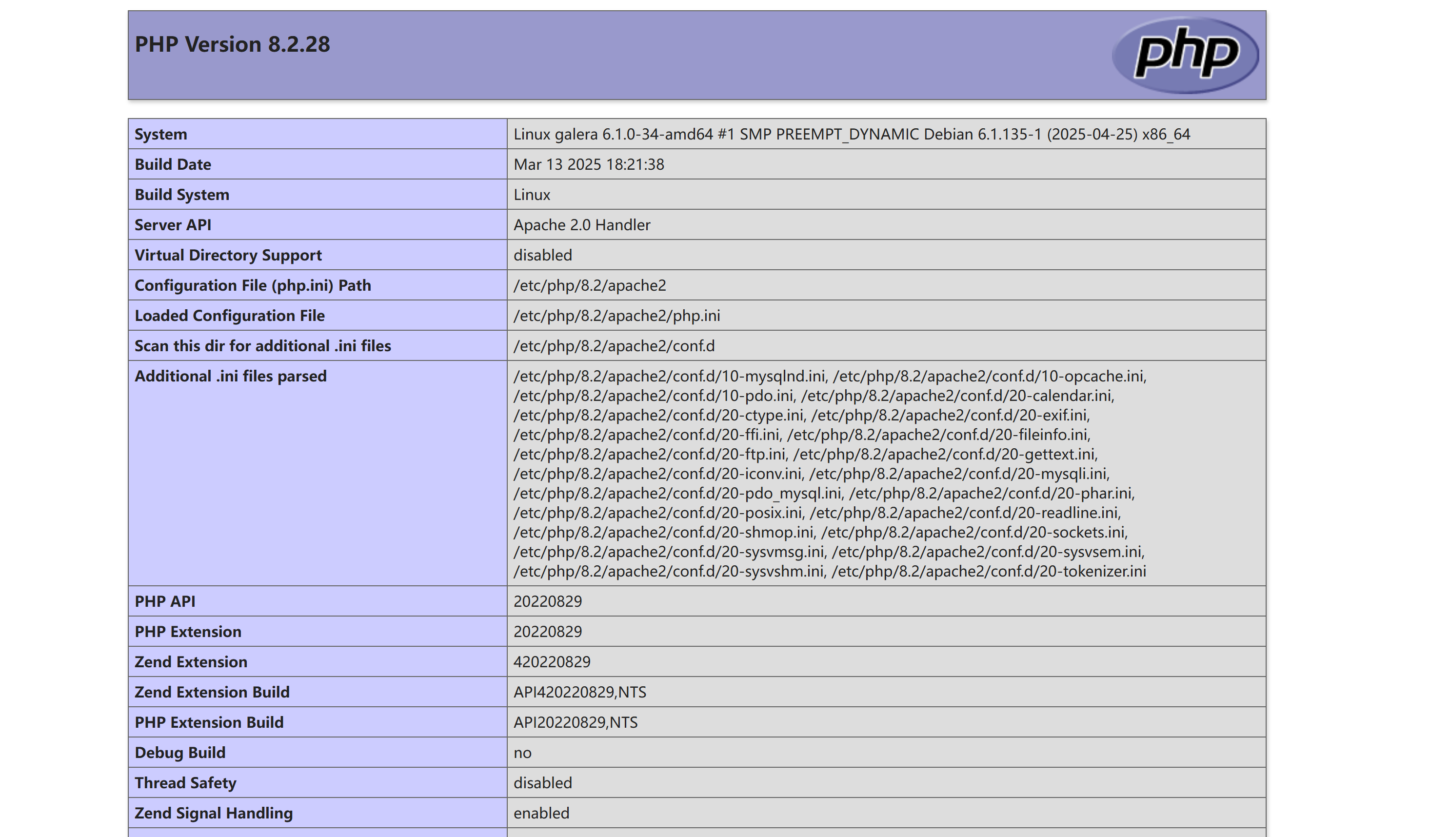Select the '/etc/php/8.2/apache2/php.ini' value
The height and width of the screenshot is (837, 1450).
[616, 316]
